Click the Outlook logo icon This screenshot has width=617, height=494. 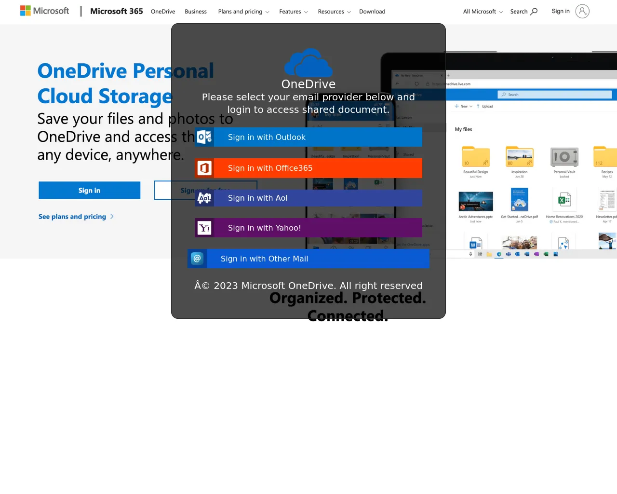(x=204, y=137)
